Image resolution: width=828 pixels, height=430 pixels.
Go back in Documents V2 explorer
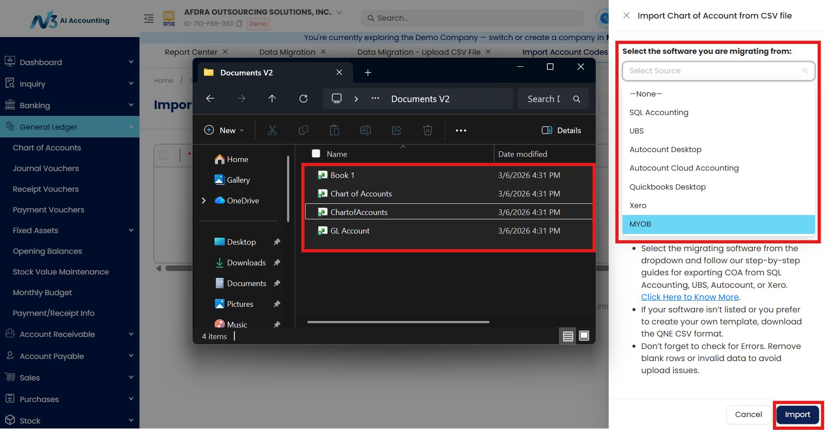click(x=210, y=99)
